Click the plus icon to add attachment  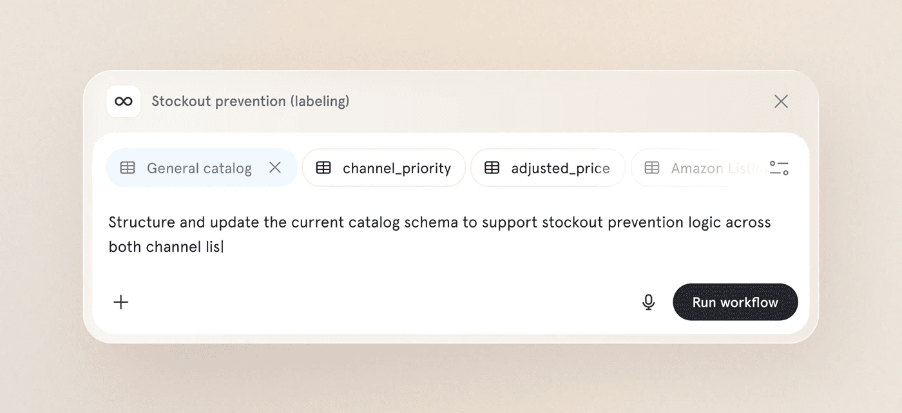pyautogui.click(x=121, y=302)
